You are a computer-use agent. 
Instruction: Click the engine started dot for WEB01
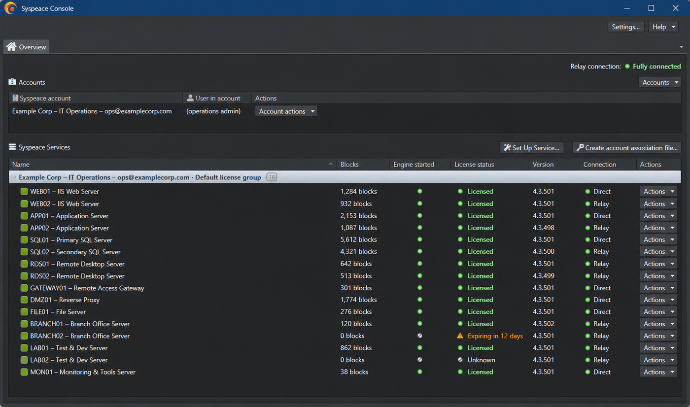pos(419,191)
